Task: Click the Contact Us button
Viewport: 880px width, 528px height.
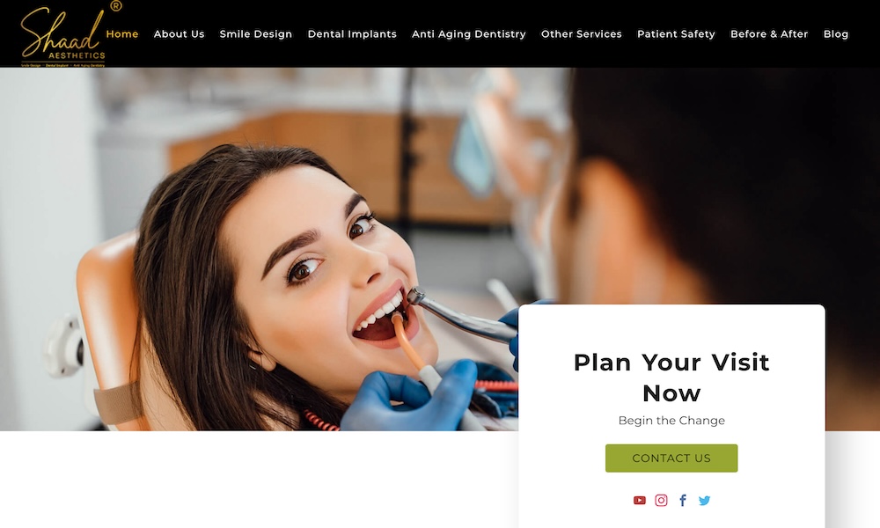Action: [x=671, y=458]
